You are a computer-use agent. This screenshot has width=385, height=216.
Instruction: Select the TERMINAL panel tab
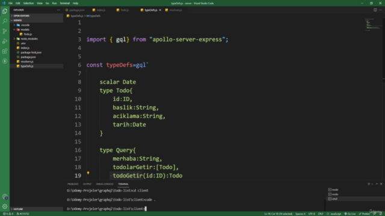click(x=123, y=184)
